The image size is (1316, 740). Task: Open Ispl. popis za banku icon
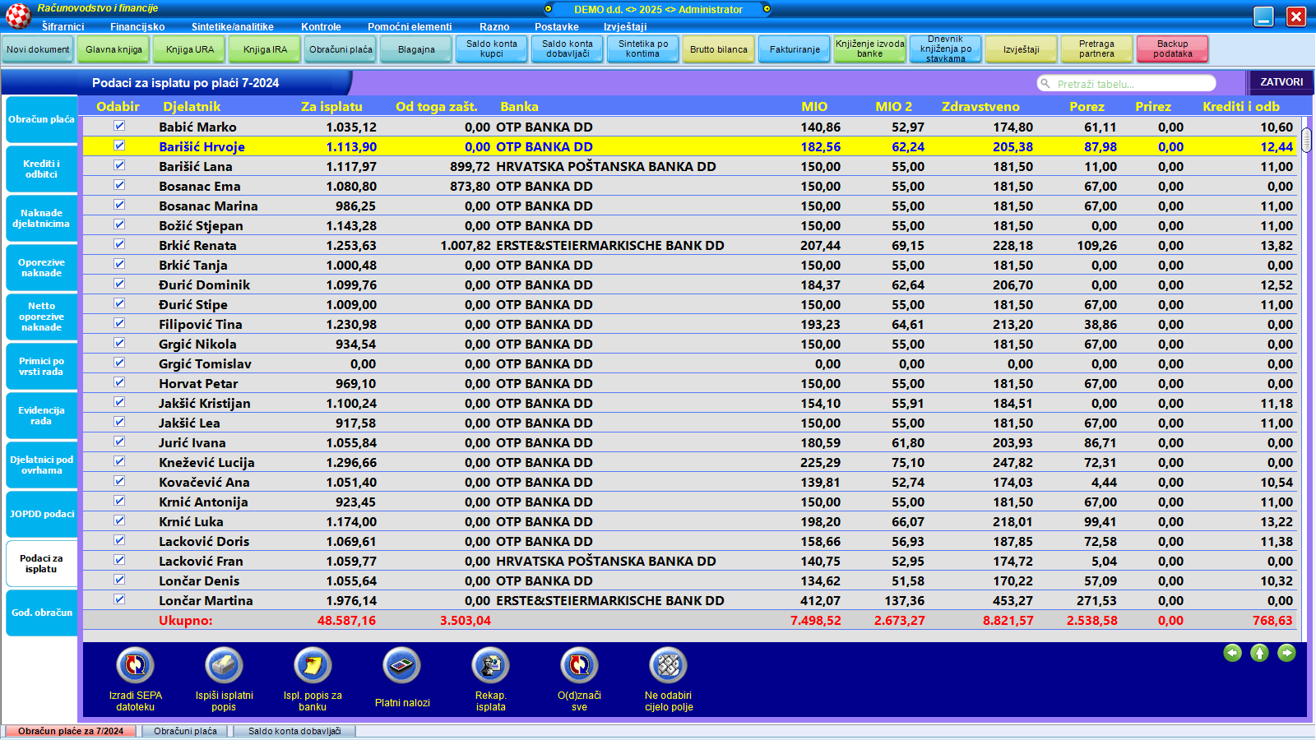click(313, 665)
